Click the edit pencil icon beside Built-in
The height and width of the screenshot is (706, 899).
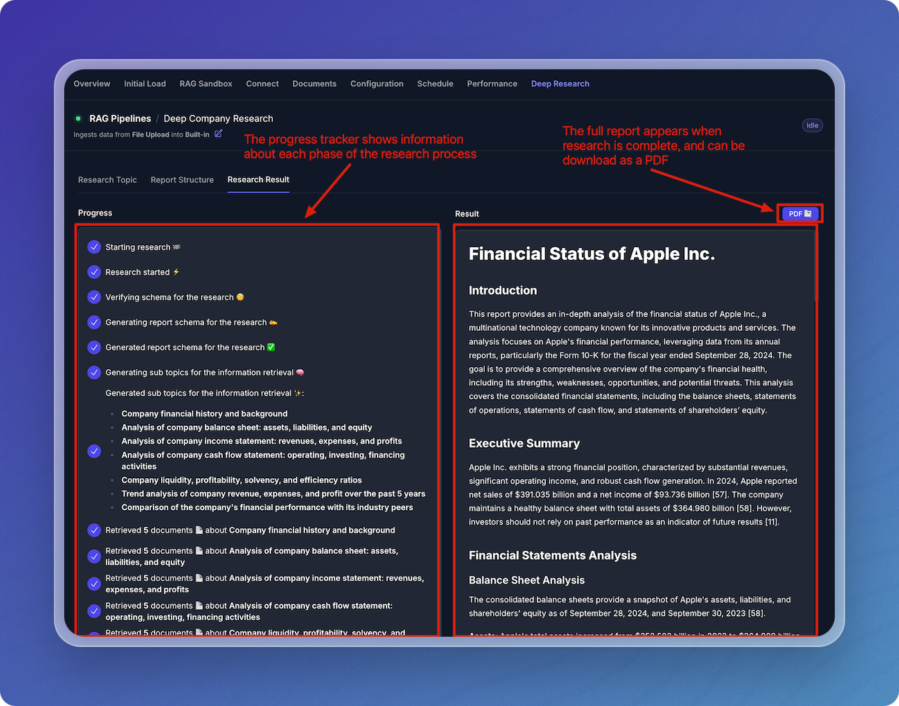tap(218, 133)
